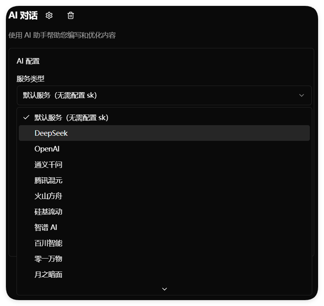Open AI settings with the gear icon
Image resolution: width=324 pixels, height=306 pixels.
49,15
